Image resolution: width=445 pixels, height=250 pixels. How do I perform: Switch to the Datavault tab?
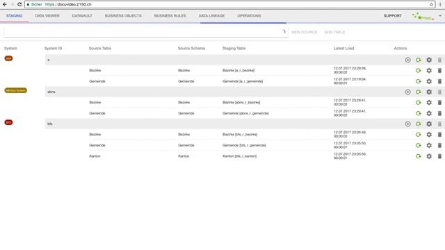pos(82,16)
